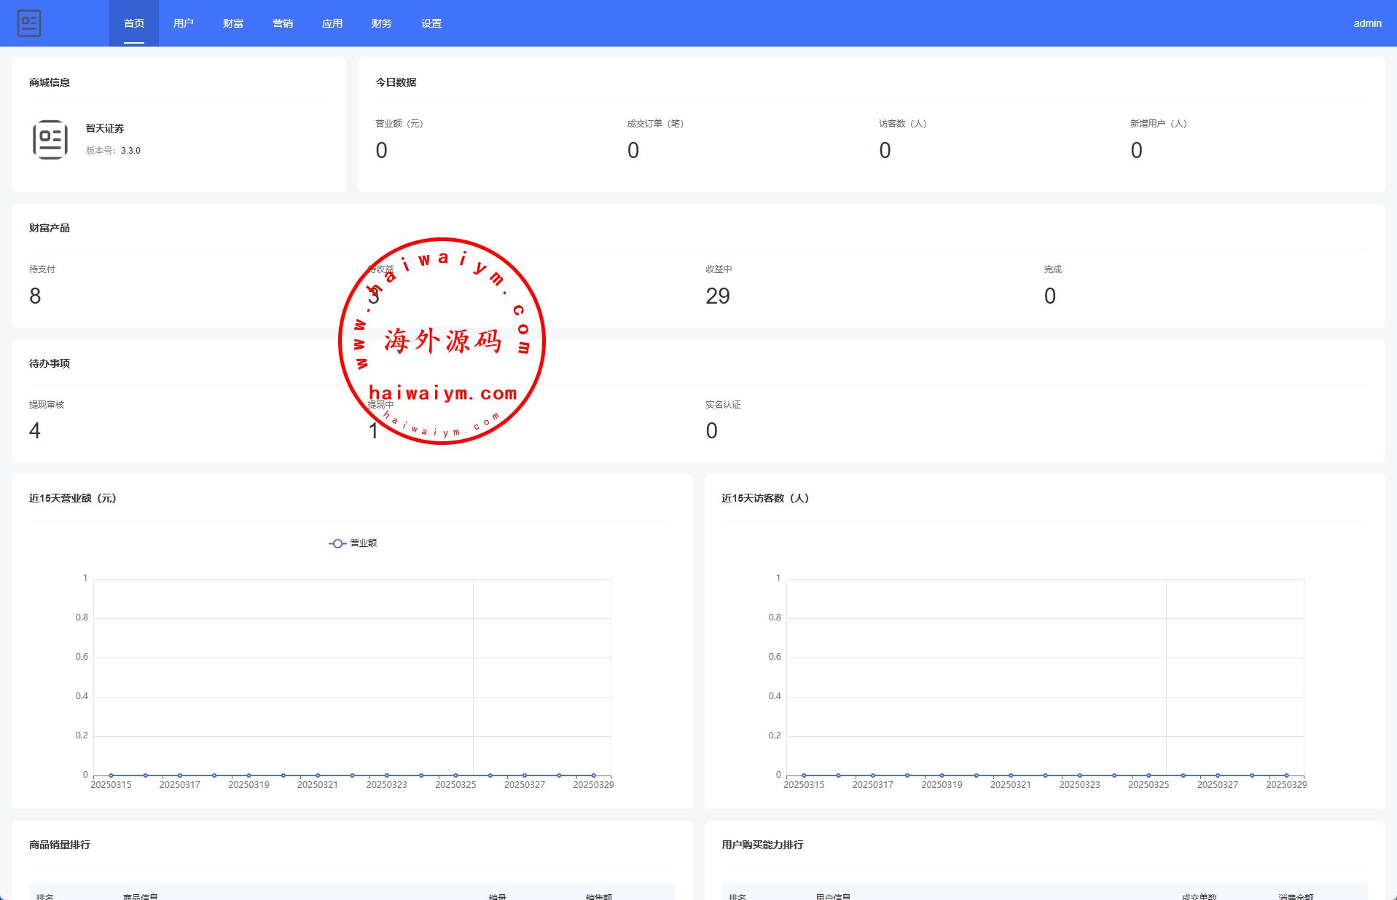Open the 设置 menu
Image resolution: width=1397 pixels, height=900 pixels.
point(431,23)
